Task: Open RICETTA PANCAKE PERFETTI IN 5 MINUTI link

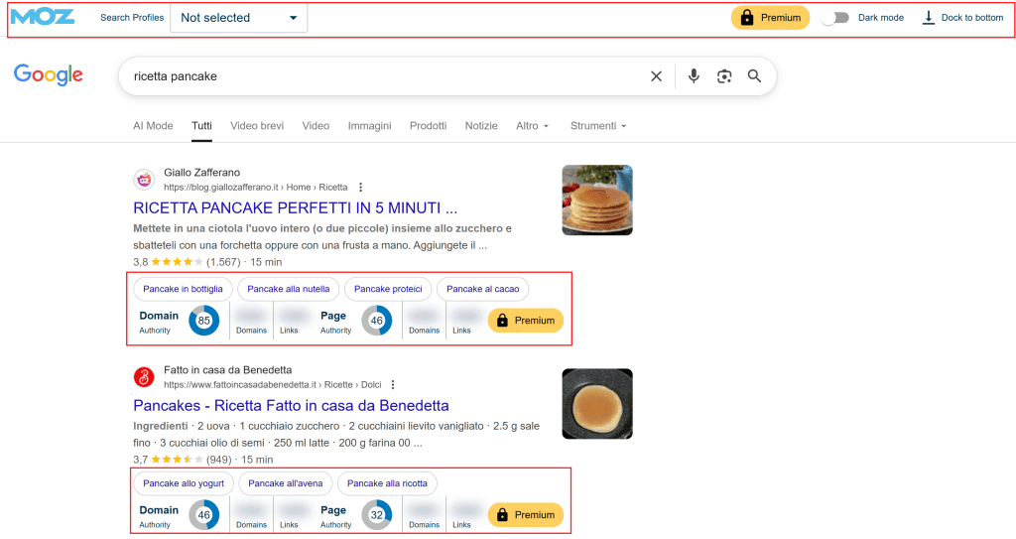Action: [296, 208]
